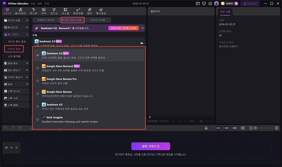This screenshot has height=167, width=282.
Task: Zoom in timeline with plus icon
Action: pyautogui.click(x=276, y=128)
